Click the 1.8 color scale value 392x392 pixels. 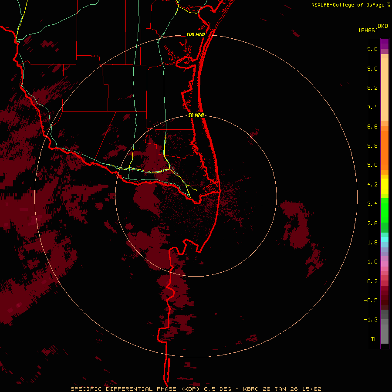pos(372,243)
